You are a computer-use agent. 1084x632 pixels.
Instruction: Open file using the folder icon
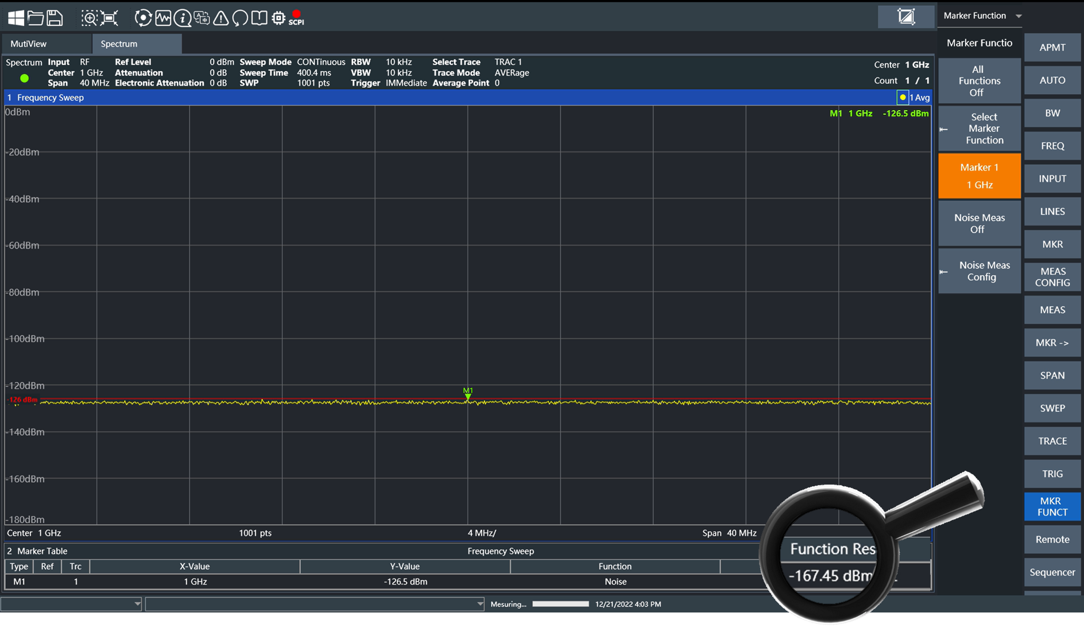click(36, 18)
